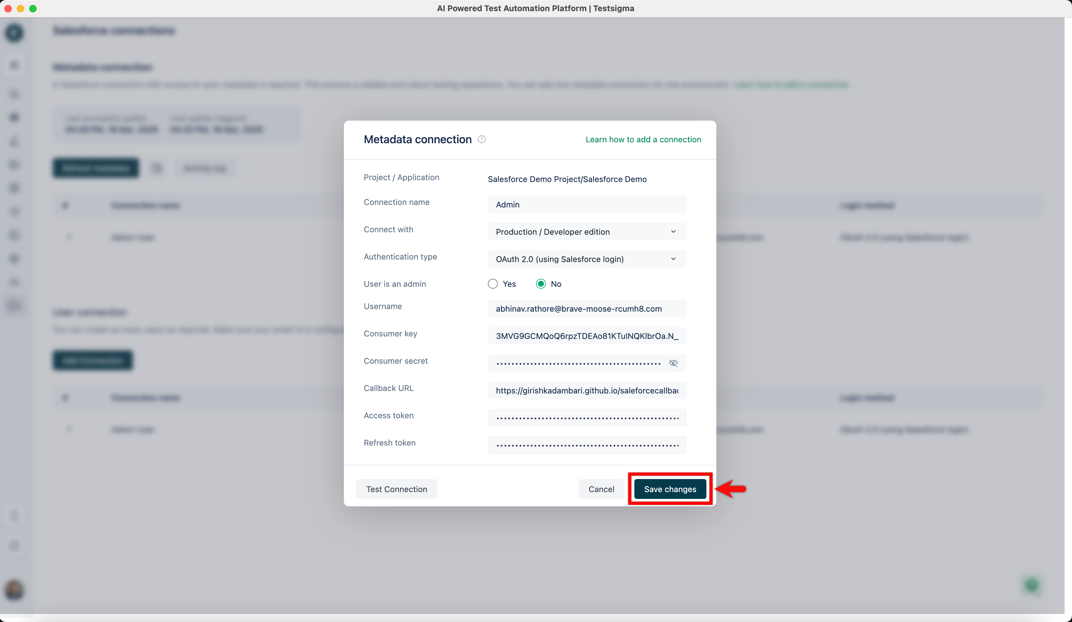The height and width of the screenshot is (622, 1072).
Task: Edit the Username email field
Action: pos(587,309)
